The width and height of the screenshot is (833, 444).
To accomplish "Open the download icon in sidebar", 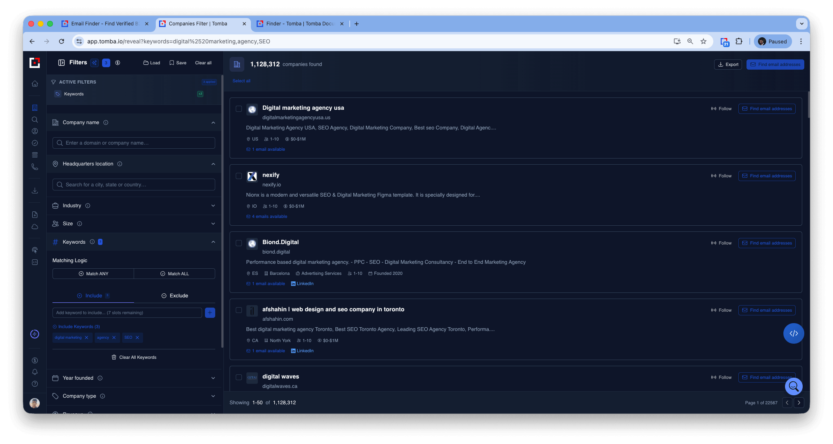I will (x=35, y=190).
